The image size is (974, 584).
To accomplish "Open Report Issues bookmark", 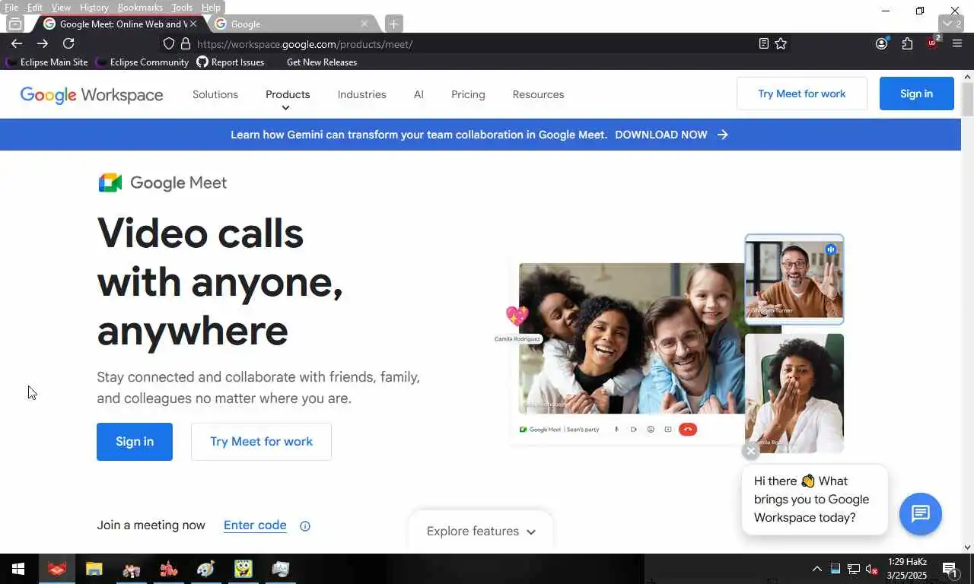I will pyautogui.click(x=231, y=62).
